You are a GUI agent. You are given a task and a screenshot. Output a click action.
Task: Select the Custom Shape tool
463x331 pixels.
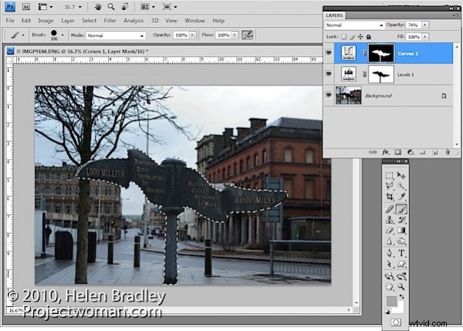[x=401, y=264]
